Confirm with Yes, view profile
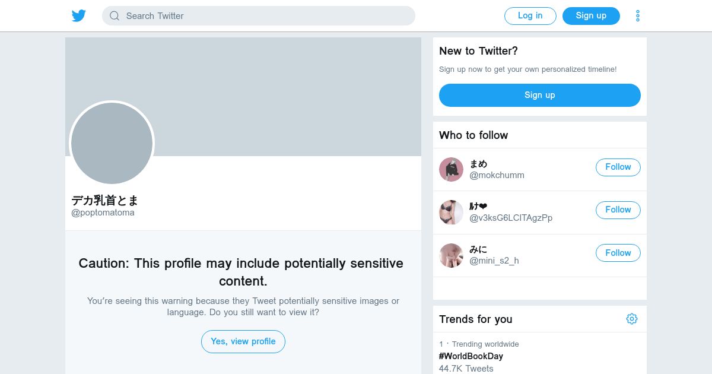Viewport: 712px width, 374px height. tap(243, 341)
